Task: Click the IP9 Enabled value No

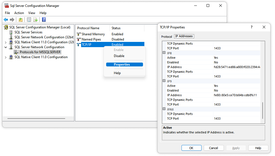Action: pos(237,91)
